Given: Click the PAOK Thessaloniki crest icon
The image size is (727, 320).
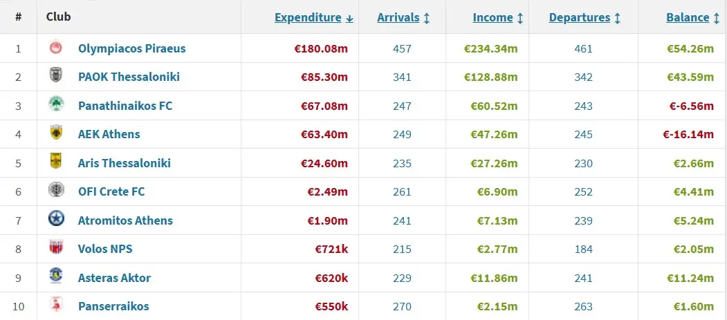Looking at the screenshot, I should (x=56, y=77).
